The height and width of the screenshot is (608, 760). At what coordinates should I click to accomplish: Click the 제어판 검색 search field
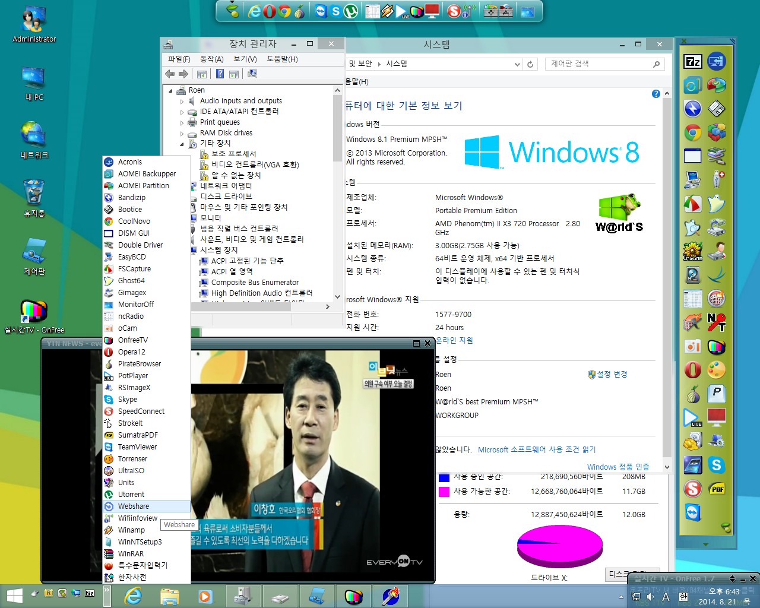(x=604, y=64)
